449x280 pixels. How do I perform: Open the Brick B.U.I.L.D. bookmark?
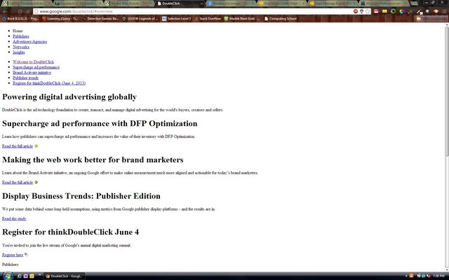pyautogui.click(x=20, y=19)
